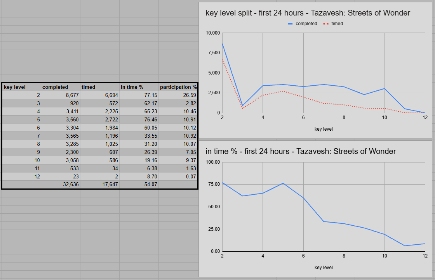Screen dimensions: 435x280
Task: Click in time value 31.20
Action: coord(139,144)
